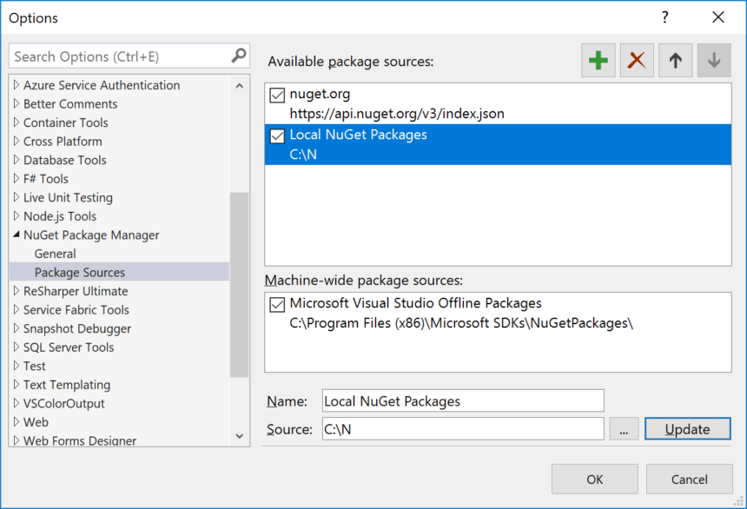The image size is (747, 509).
Task: Move Local NuGet Packages source up
Action: point(675,61)
